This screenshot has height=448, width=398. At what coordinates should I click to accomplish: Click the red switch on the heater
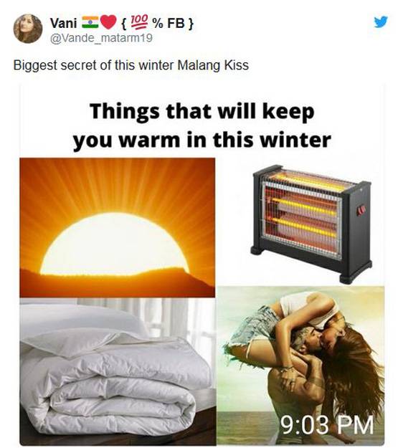(360, 211)
